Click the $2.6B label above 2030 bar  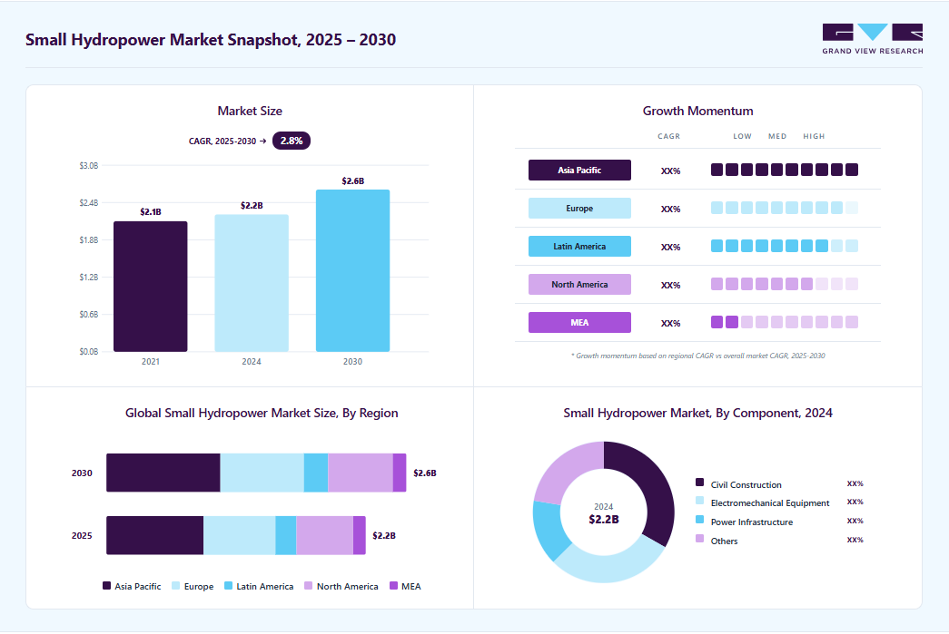tap(353, 180)
